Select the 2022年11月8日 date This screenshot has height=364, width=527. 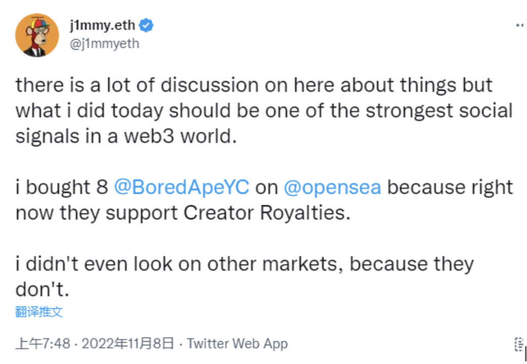click(x=128, y=344)
